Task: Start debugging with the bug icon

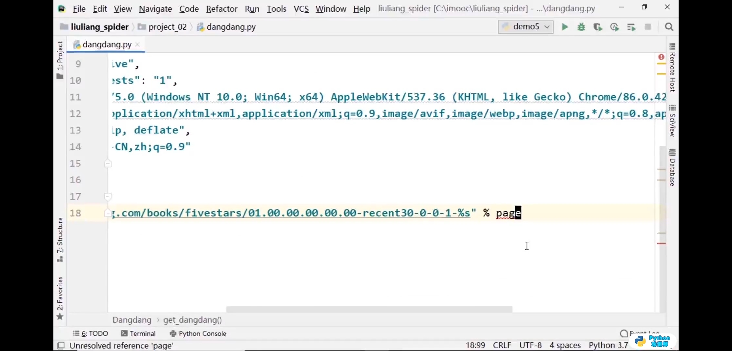Action: click(581, 27)
